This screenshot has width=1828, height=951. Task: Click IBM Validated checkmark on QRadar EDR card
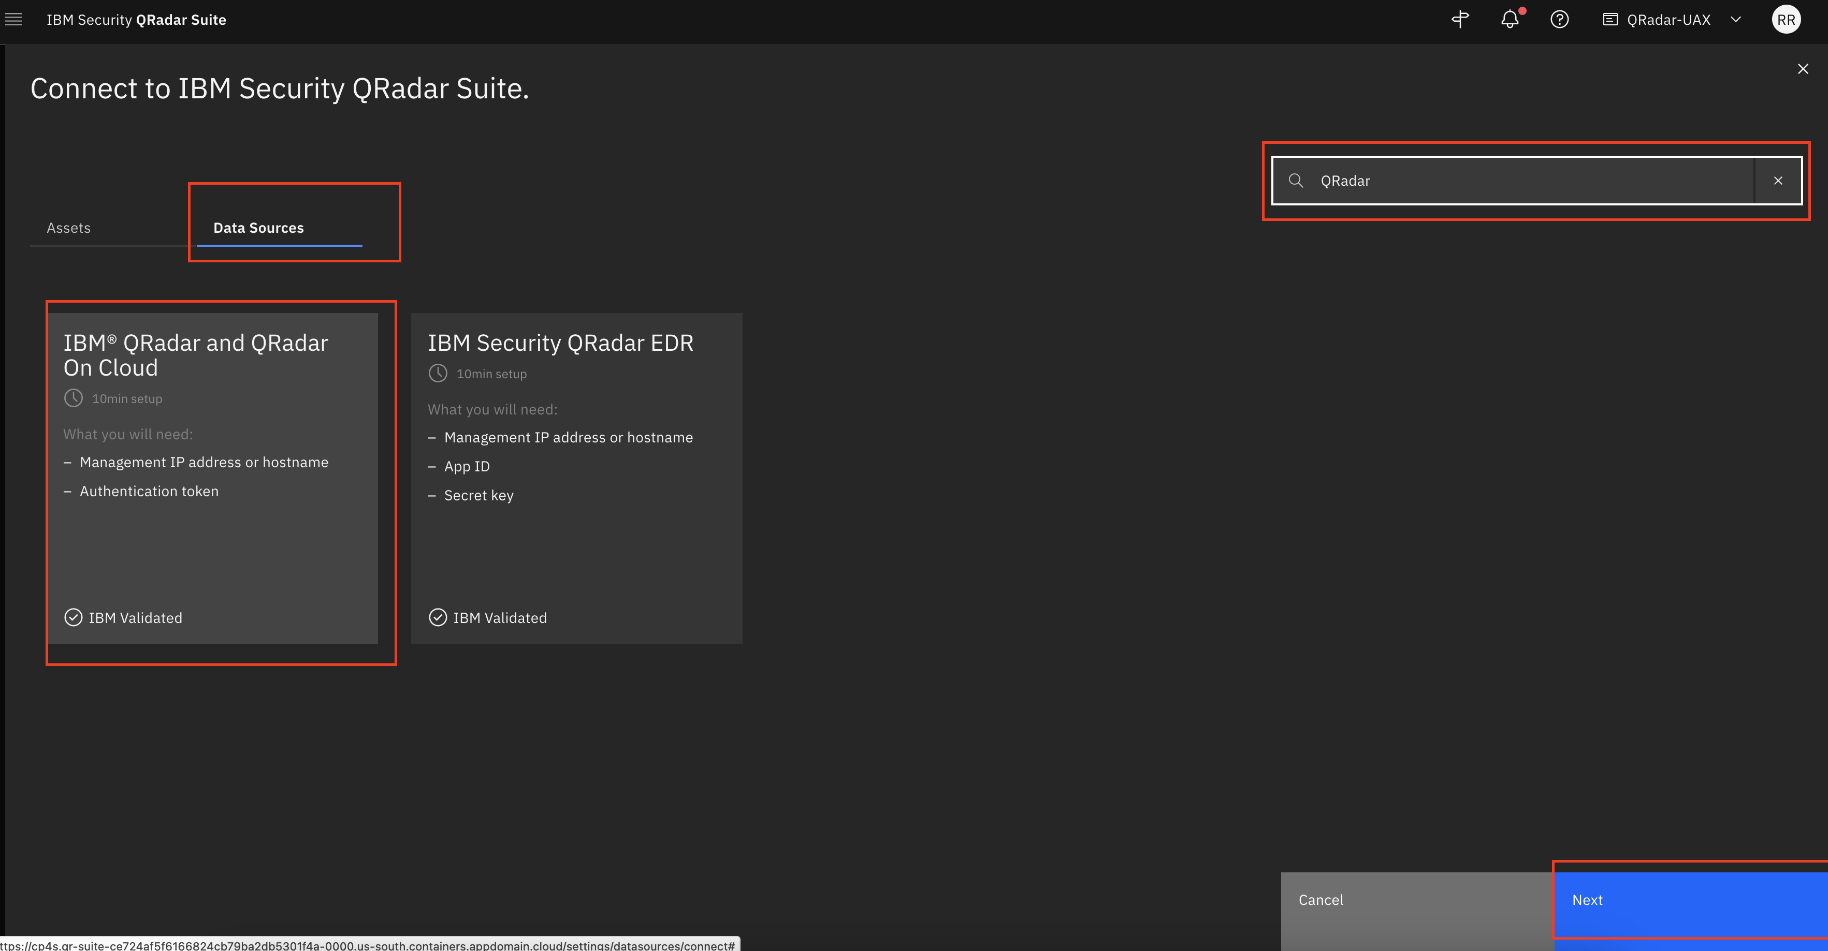click(438, 617)
